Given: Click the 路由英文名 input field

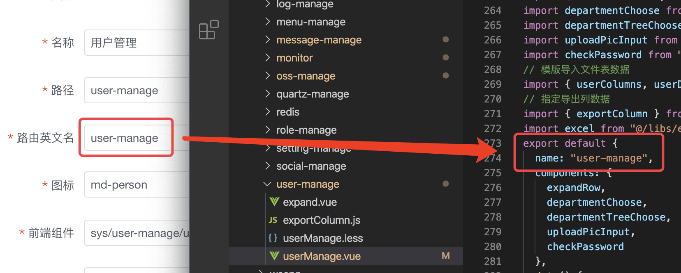Looking at the screenshot, I should tap(128, 138).
